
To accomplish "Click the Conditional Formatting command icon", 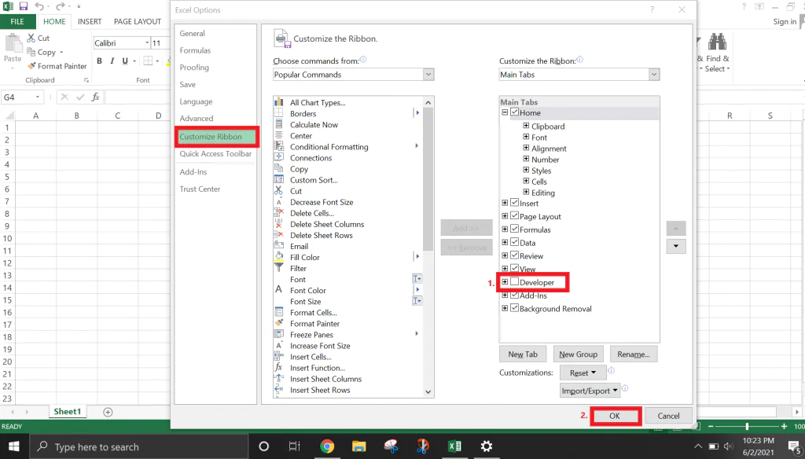I will [279, 146].
